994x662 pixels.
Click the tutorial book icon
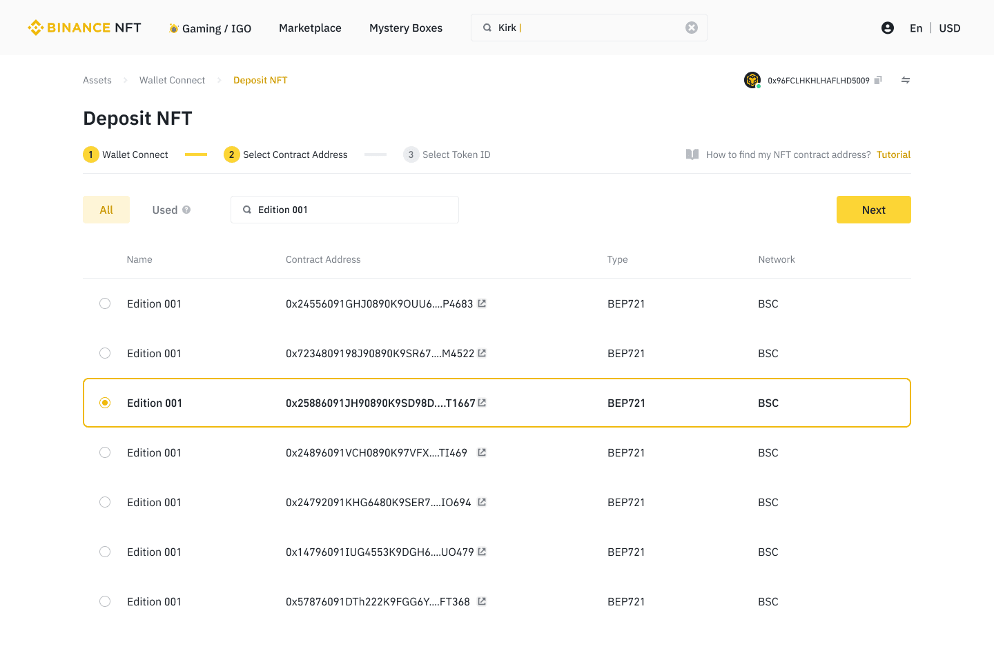click(x=692, y=154)
